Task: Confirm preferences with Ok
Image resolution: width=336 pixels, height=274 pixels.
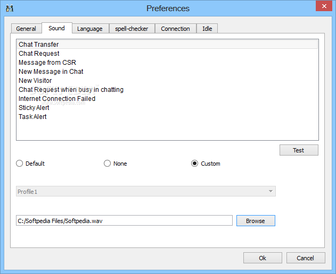Action: click(x=263, y=258)
